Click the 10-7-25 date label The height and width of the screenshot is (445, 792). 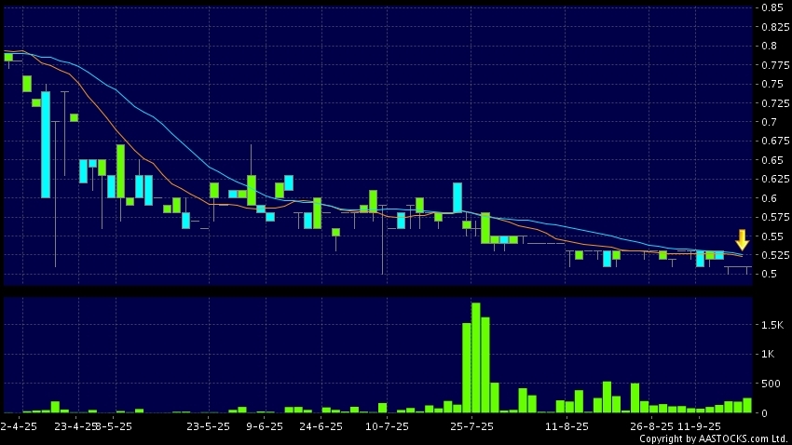click(x=387, y=426)
